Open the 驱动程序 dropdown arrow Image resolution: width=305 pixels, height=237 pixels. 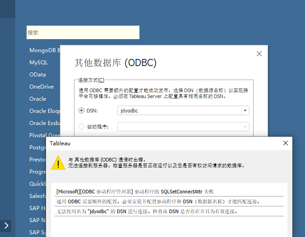click(245, 127)
